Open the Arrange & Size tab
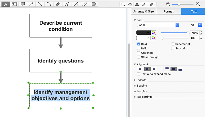The width and height of the screenshot is (205, 117). [x=143, y=11]
